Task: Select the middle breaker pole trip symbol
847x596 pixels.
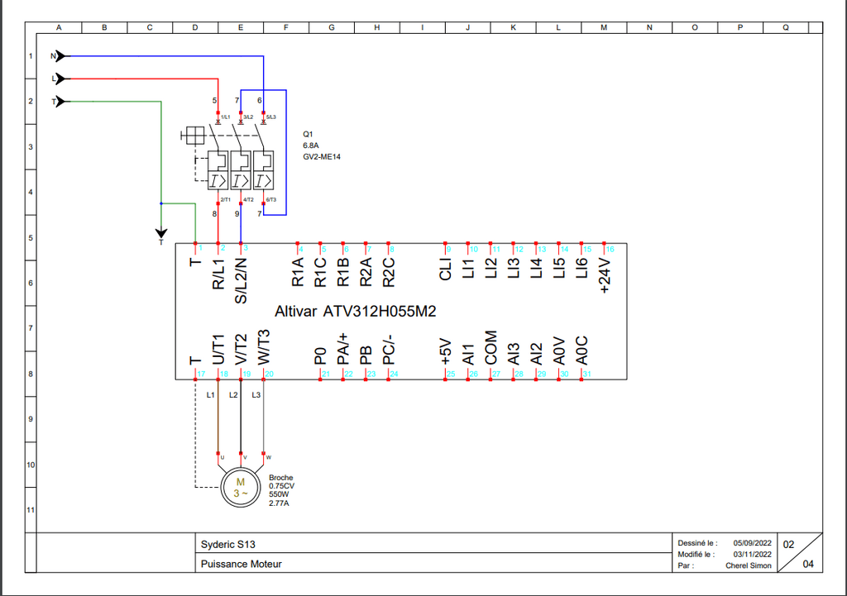Action: point(240,179)
